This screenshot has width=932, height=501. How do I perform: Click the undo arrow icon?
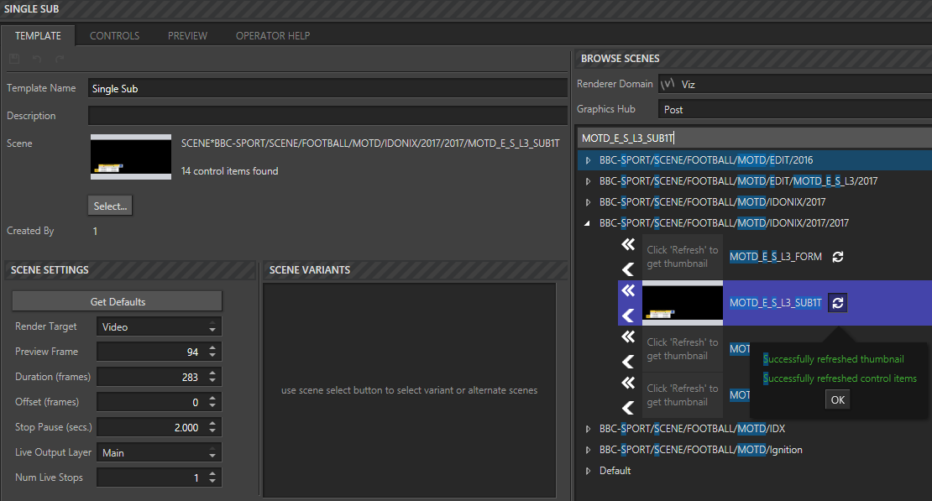tap(37, 59)
